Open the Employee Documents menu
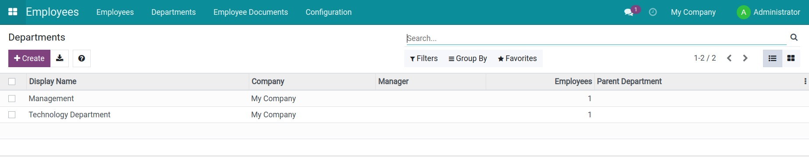The image size is (809, 157). coord(251,12)
